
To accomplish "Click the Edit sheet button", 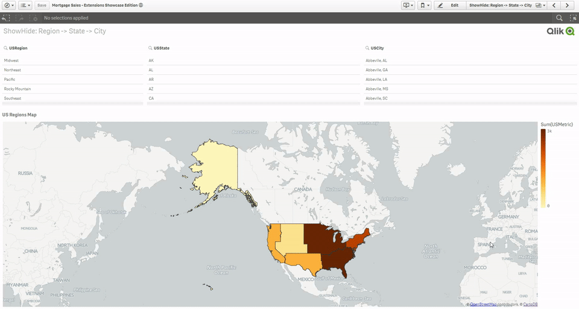I will click(x=449, y=5).
